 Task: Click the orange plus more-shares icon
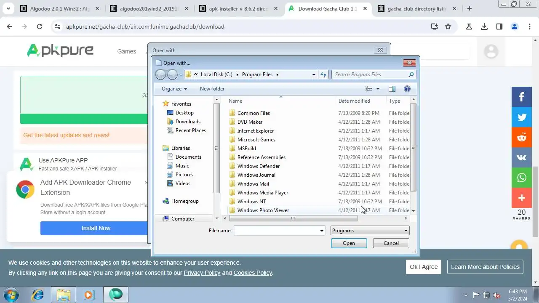click(522, 198)
